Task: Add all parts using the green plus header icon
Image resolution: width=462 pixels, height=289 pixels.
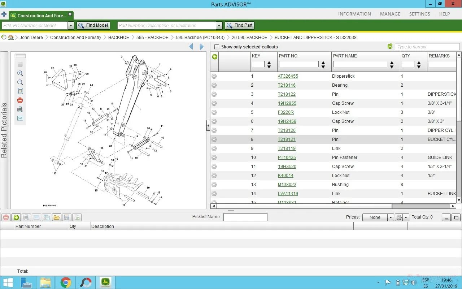Action: coord(215,56)
